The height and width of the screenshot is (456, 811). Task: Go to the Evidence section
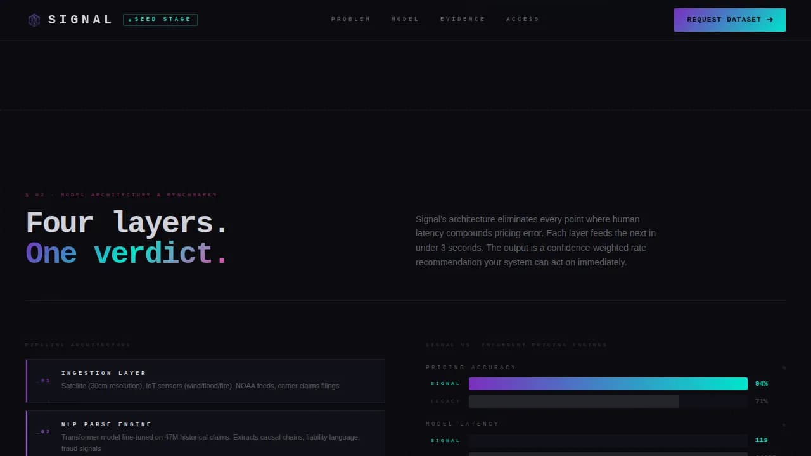pyautogui.click(x=463, y=19)
